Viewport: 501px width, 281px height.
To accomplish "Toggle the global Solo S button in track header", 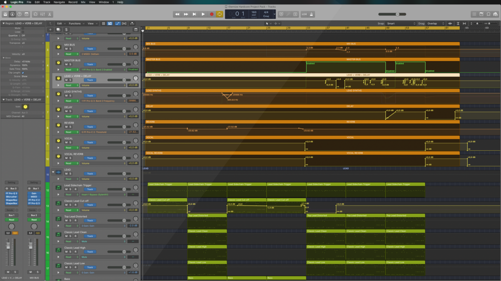I will [x=66, y=30].
